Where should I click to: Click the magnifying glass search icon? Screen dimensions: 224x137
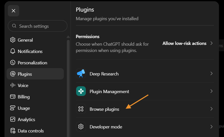coord(14,26)
